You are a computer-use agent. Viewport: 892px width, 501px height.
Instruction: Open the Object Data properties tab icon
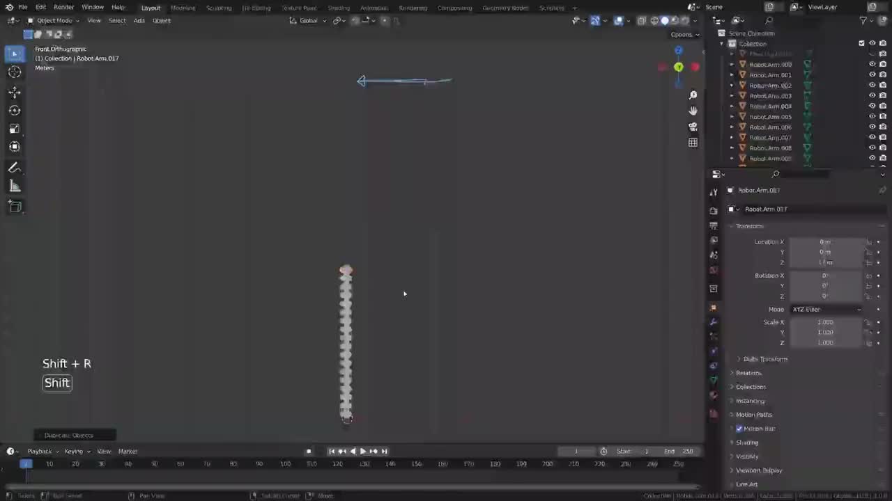point(714,381)
